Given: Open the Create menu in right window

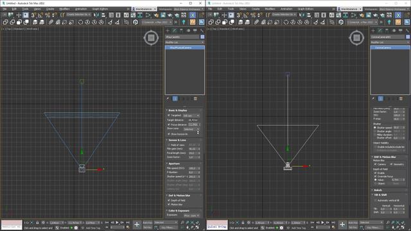Looking at the screenshot, I should click(256, 9).
